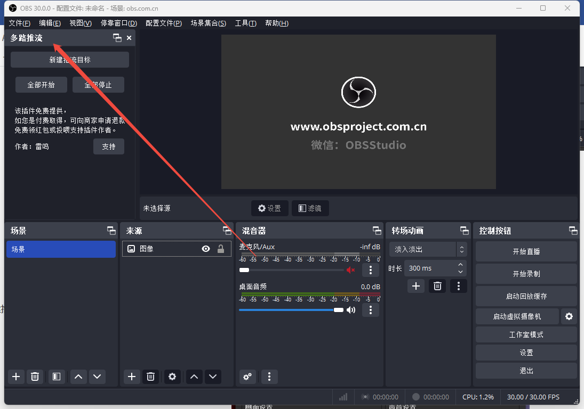Click the 新建推流目标 button
The height and width of the screenshot is (409, 584).
click(70, 60)
